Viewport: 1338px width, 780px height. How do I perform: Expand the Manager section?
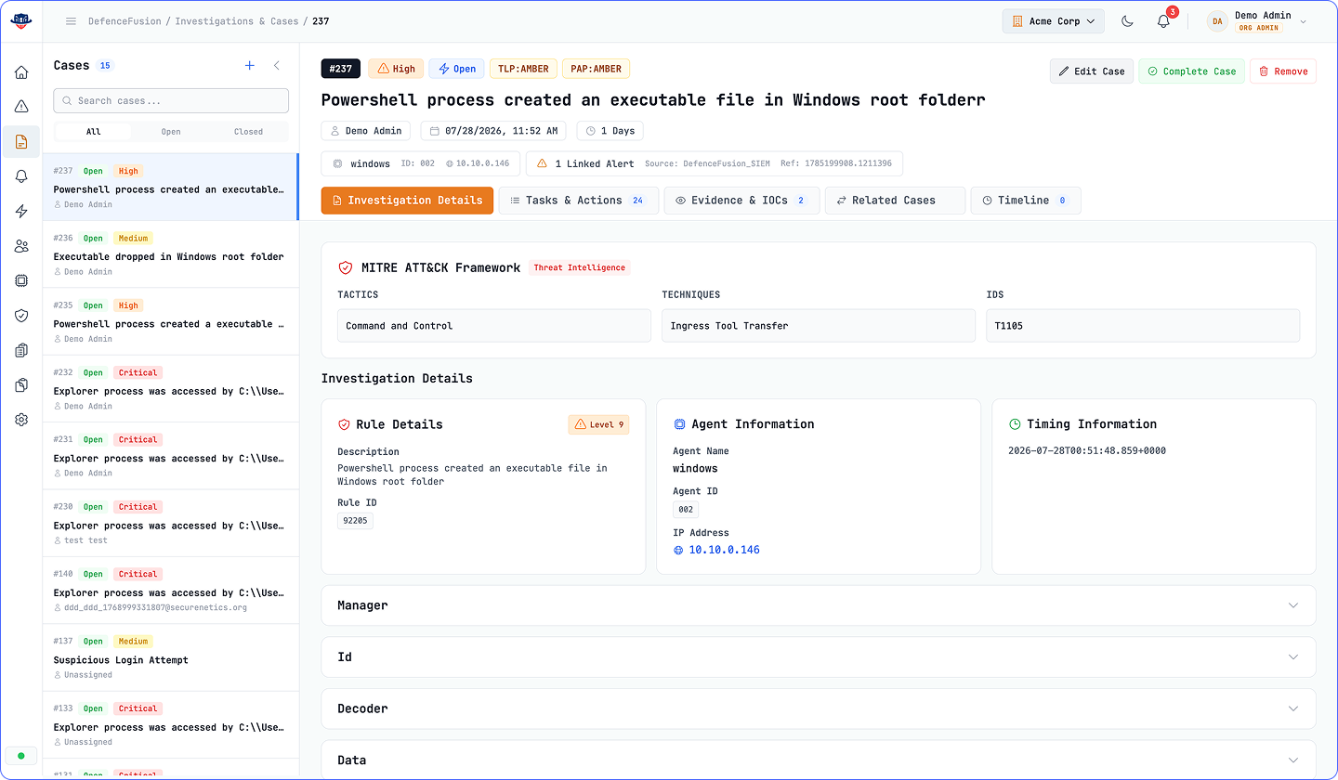(819, 605)
